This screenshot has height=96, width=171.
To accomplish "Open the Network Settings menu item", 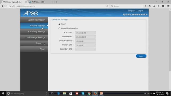I will [x=34, y=26].
